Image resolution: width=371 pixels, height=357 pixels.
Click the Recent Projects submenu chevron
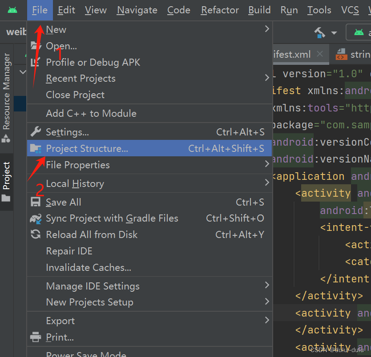[267, 78]
